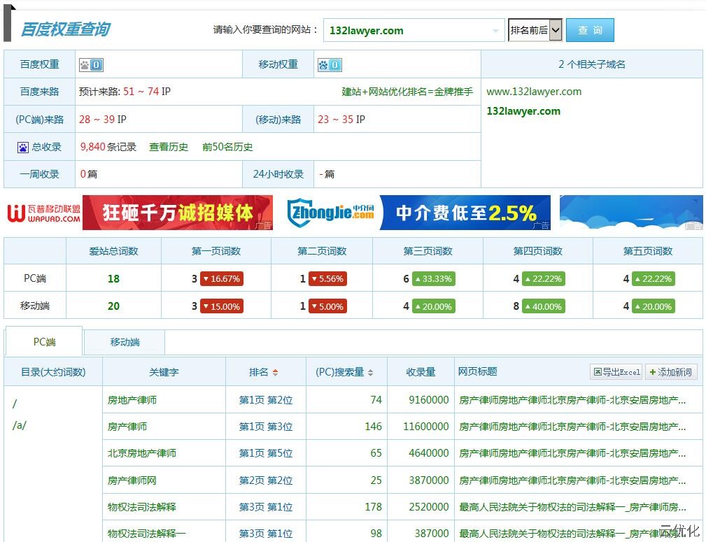Click ranking 第1页 第5位
Image resolution: width=706 pixels, height=542 pixels.
click(266, 453)
